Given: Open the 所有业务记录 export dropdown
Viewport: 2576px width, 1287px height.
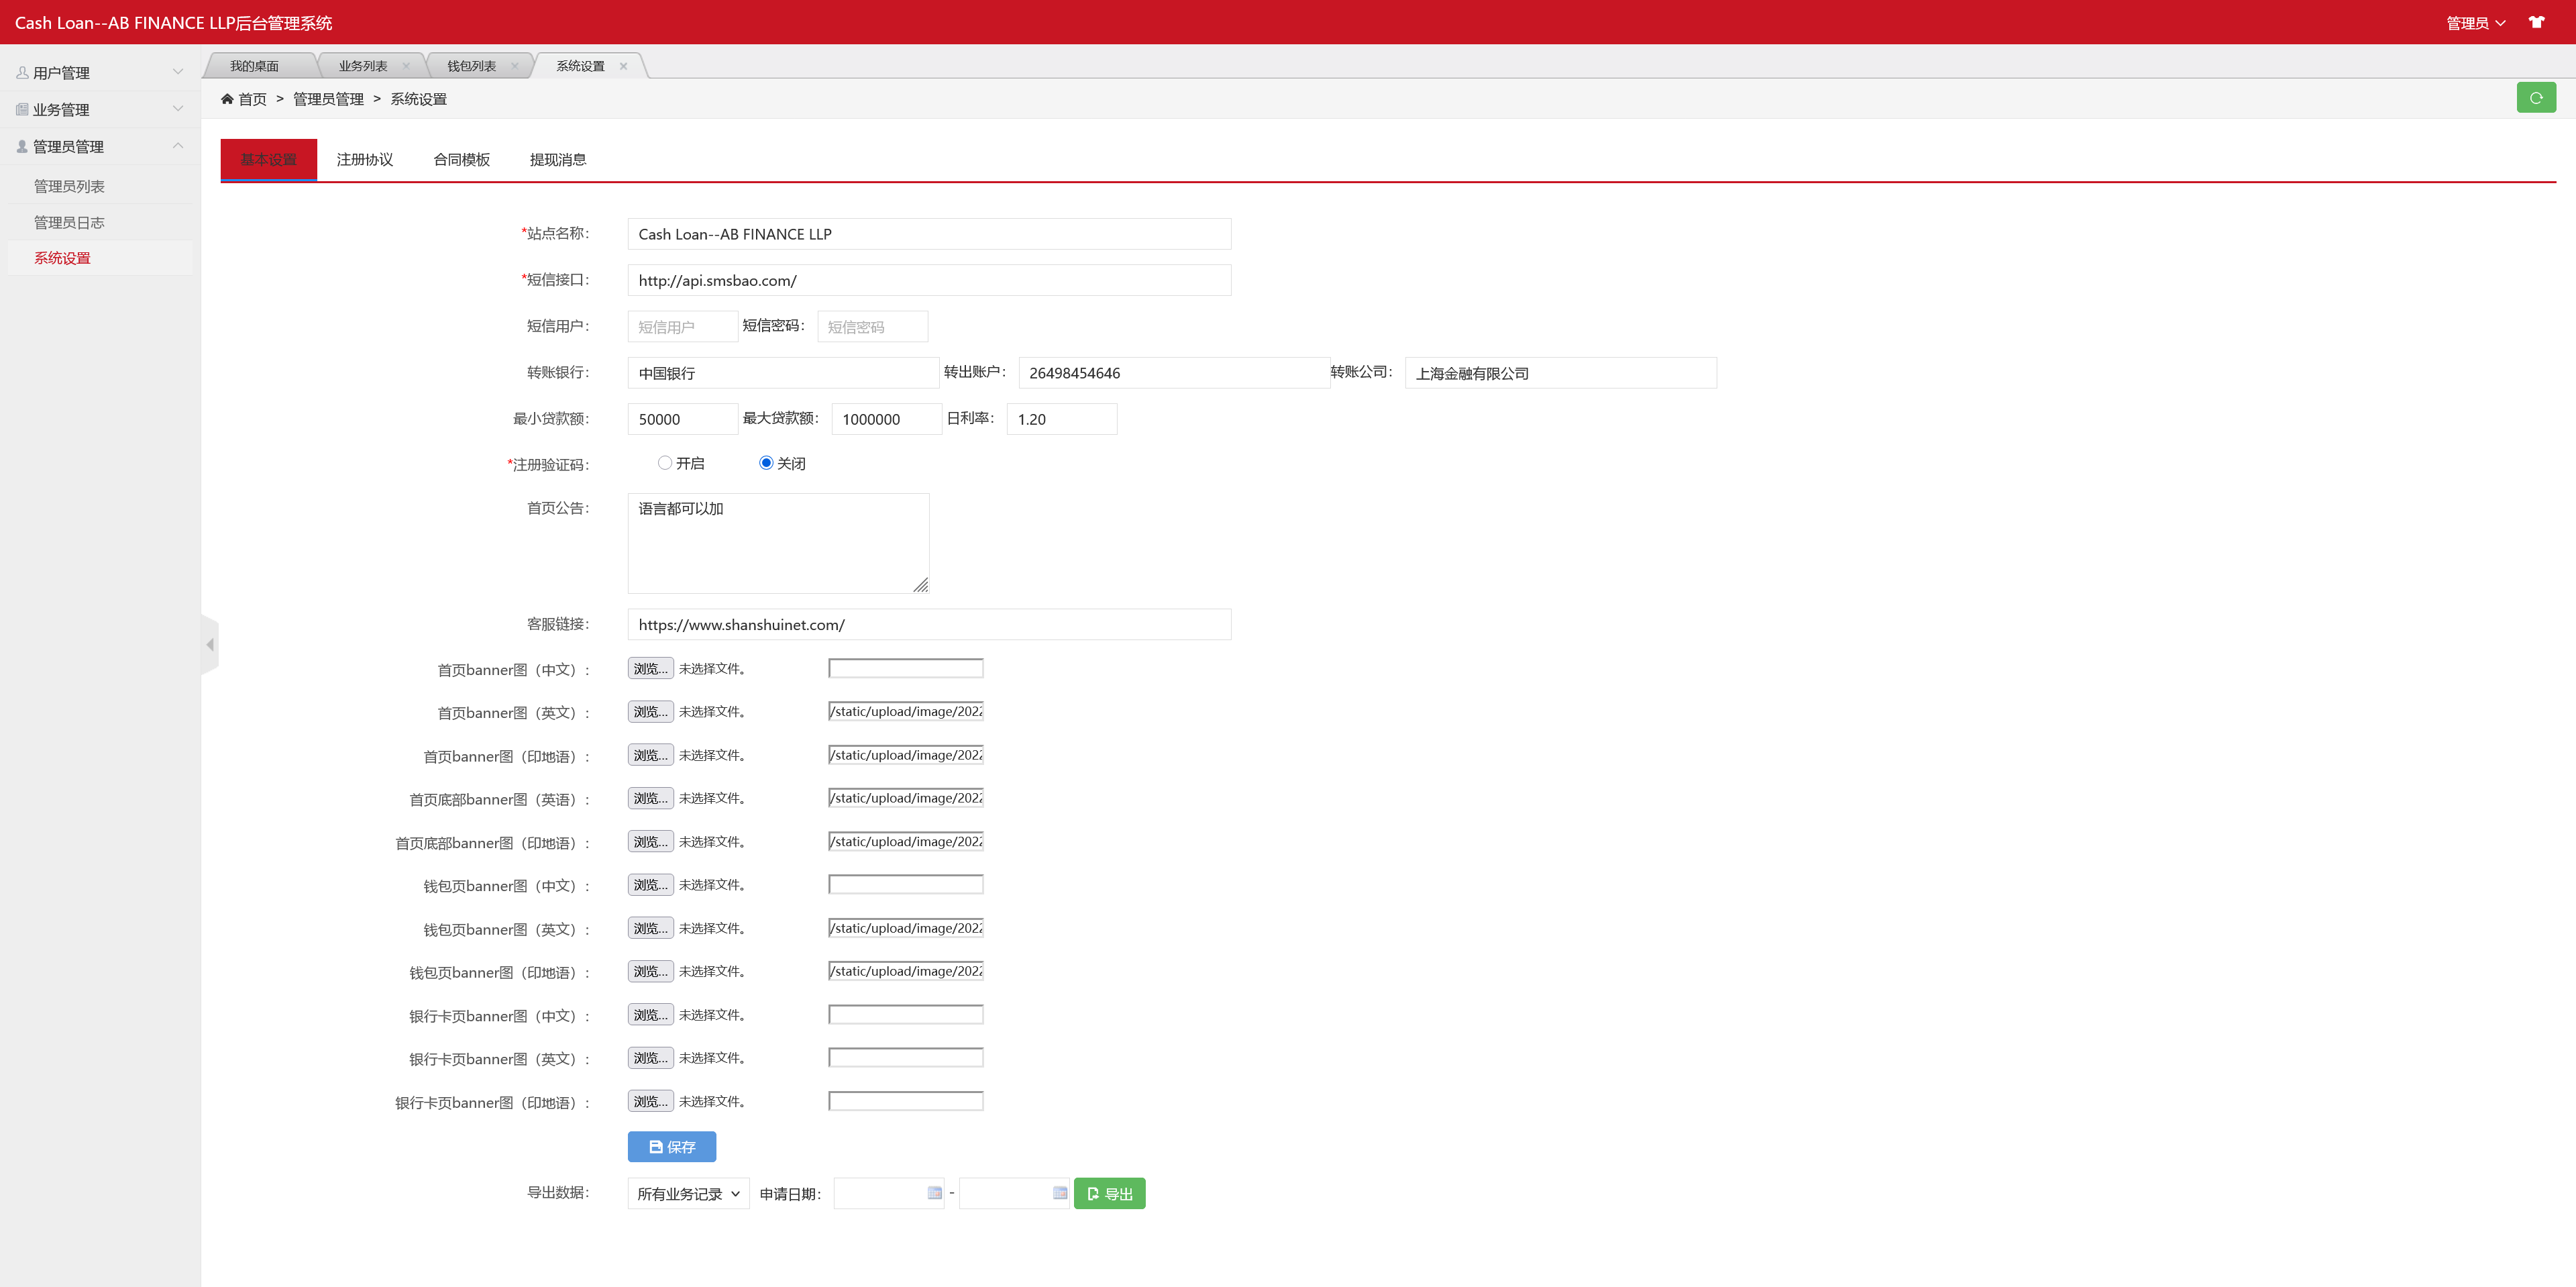Looking at the screenshot, I should pyautogui.click(x=688, y=1194).
